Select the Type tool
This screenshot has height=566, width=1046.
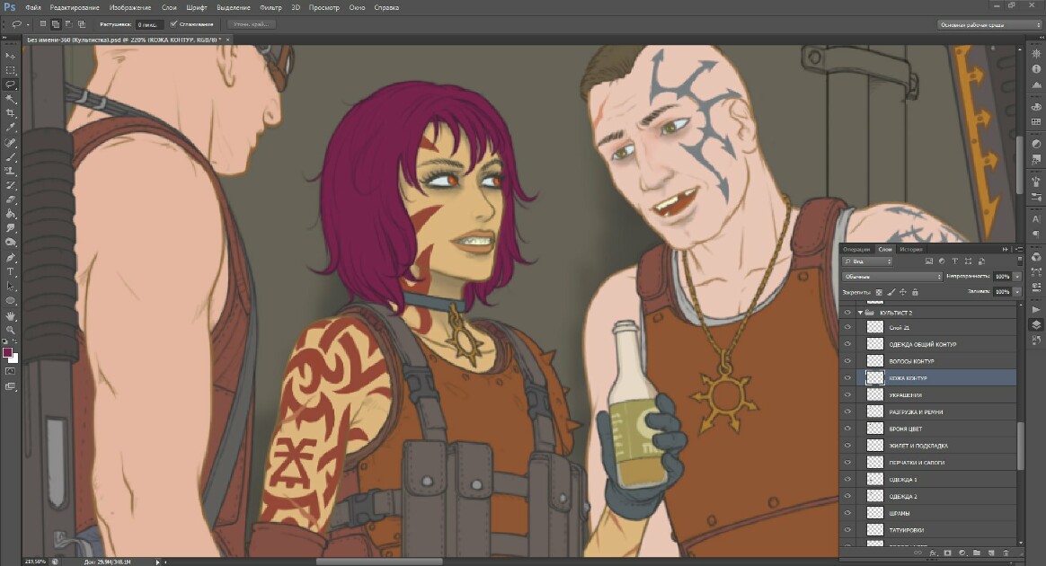tap(10, 272)
